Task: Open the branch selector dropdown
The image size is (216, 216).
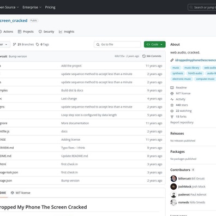Action: pos(4,44)
